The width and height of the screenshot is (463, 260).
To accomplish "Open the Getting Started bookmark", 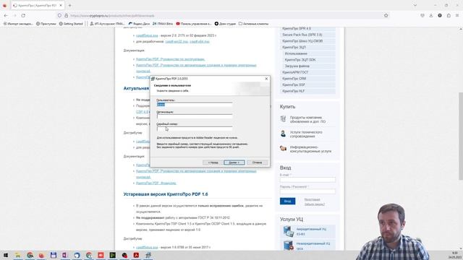I will (71, 24).
